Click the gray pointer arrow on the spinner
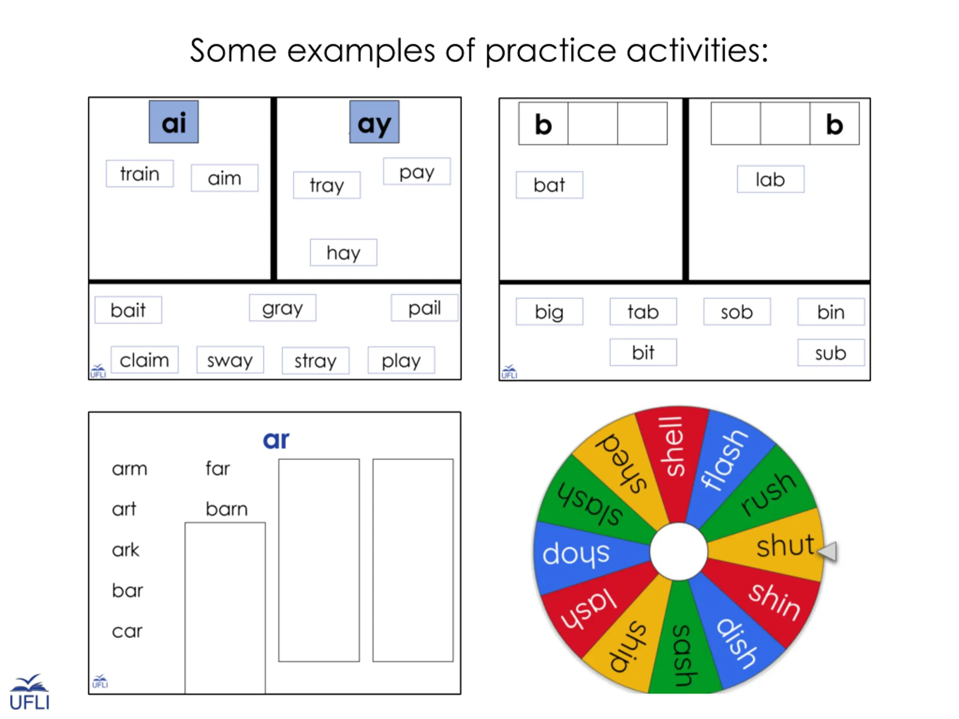Viewport: 959px width, 719px height. coord(828,551)
